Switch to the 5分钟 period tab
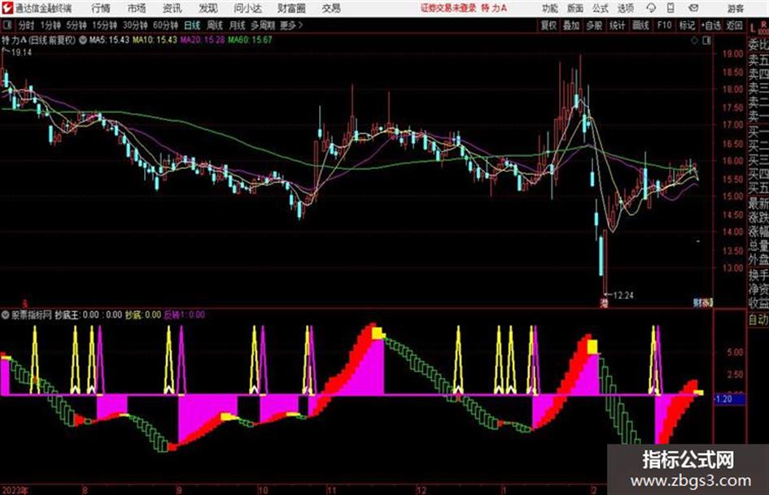 [x=76, y=25]
